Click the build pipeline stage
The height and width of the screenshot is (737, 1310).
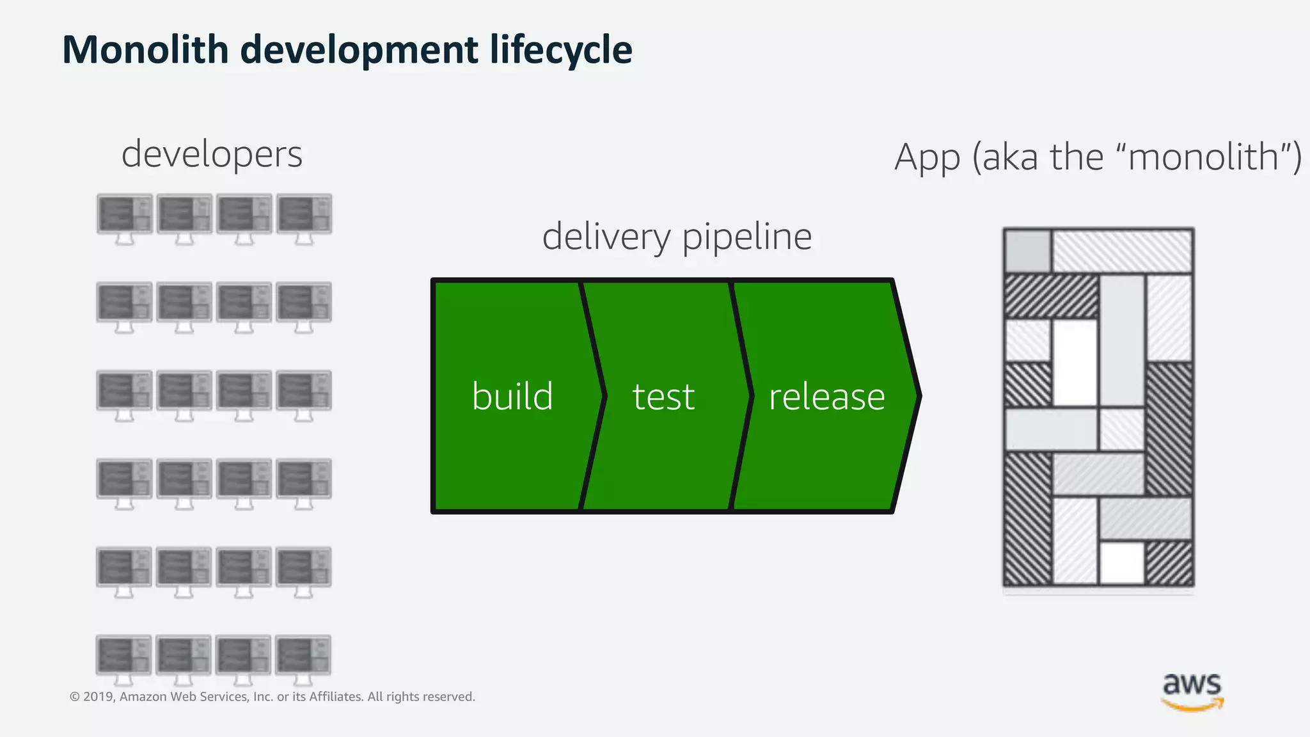pos(512,396)
